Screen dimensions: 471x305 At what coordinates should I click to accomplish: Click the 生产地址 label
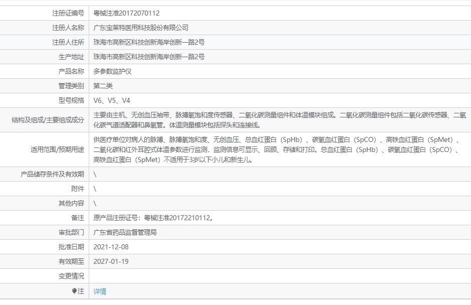click(x=71, y=57)
